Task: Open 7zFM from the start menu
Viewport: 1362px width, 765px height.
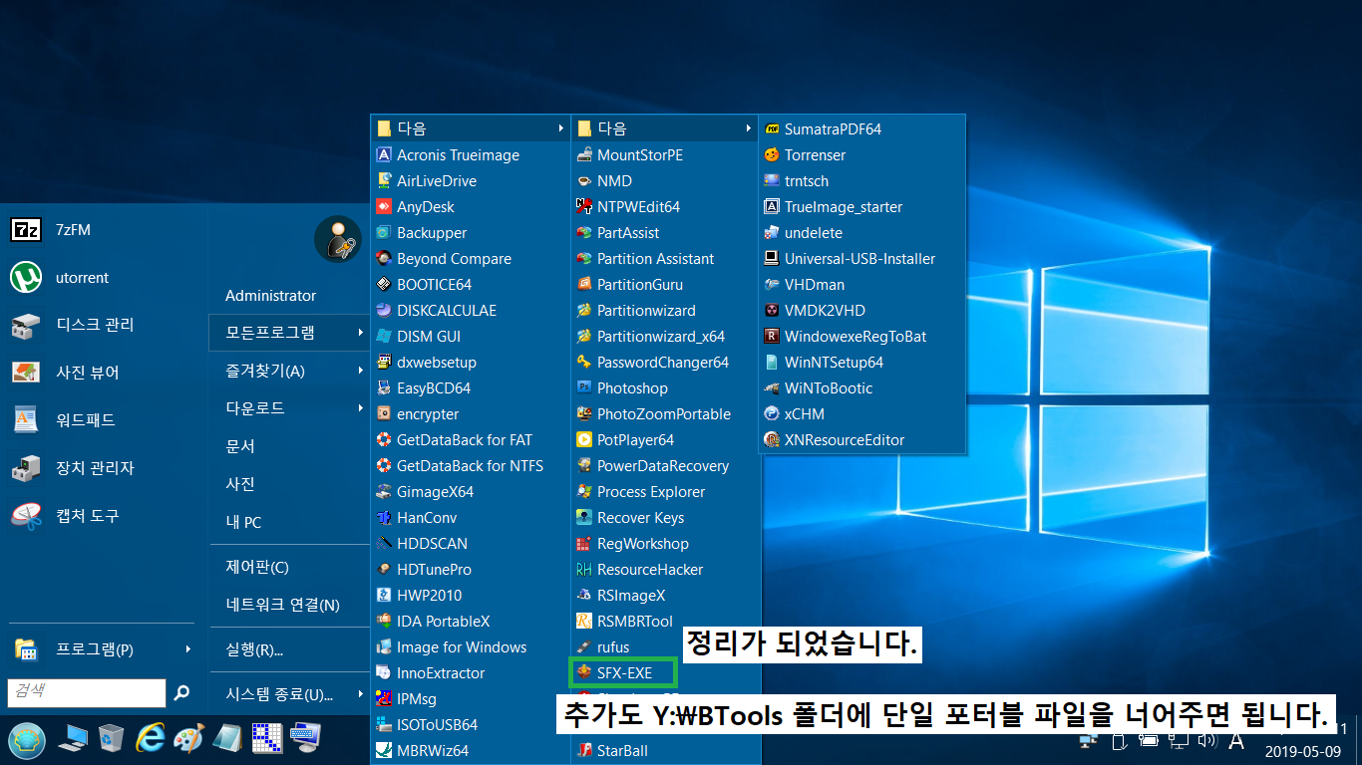Action: [x=52, y=230]
